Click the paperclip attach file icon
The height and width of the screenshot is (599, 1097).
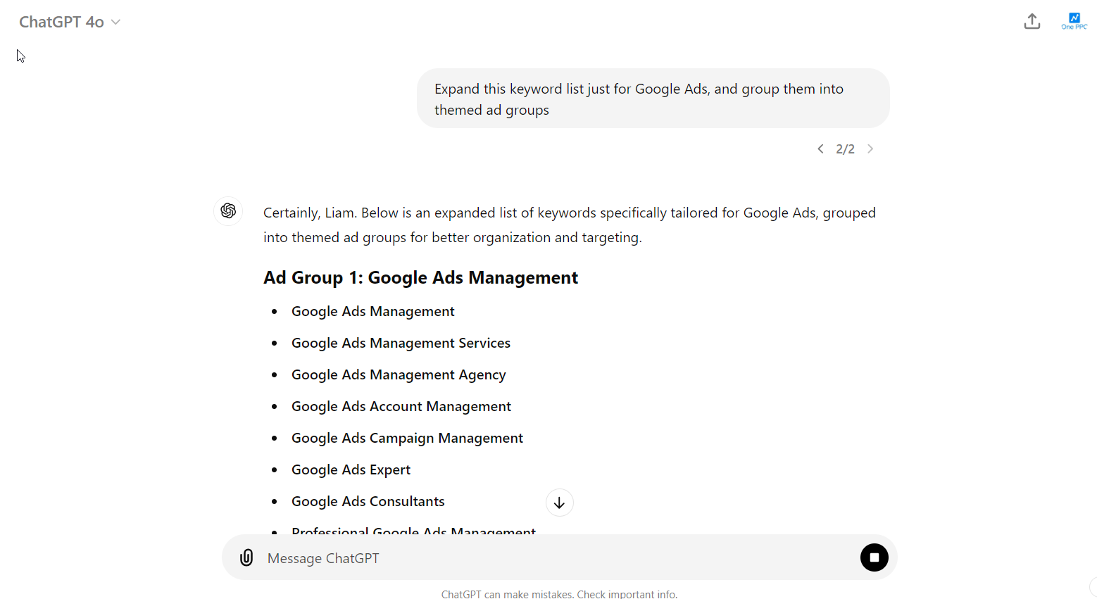[246, 557]
